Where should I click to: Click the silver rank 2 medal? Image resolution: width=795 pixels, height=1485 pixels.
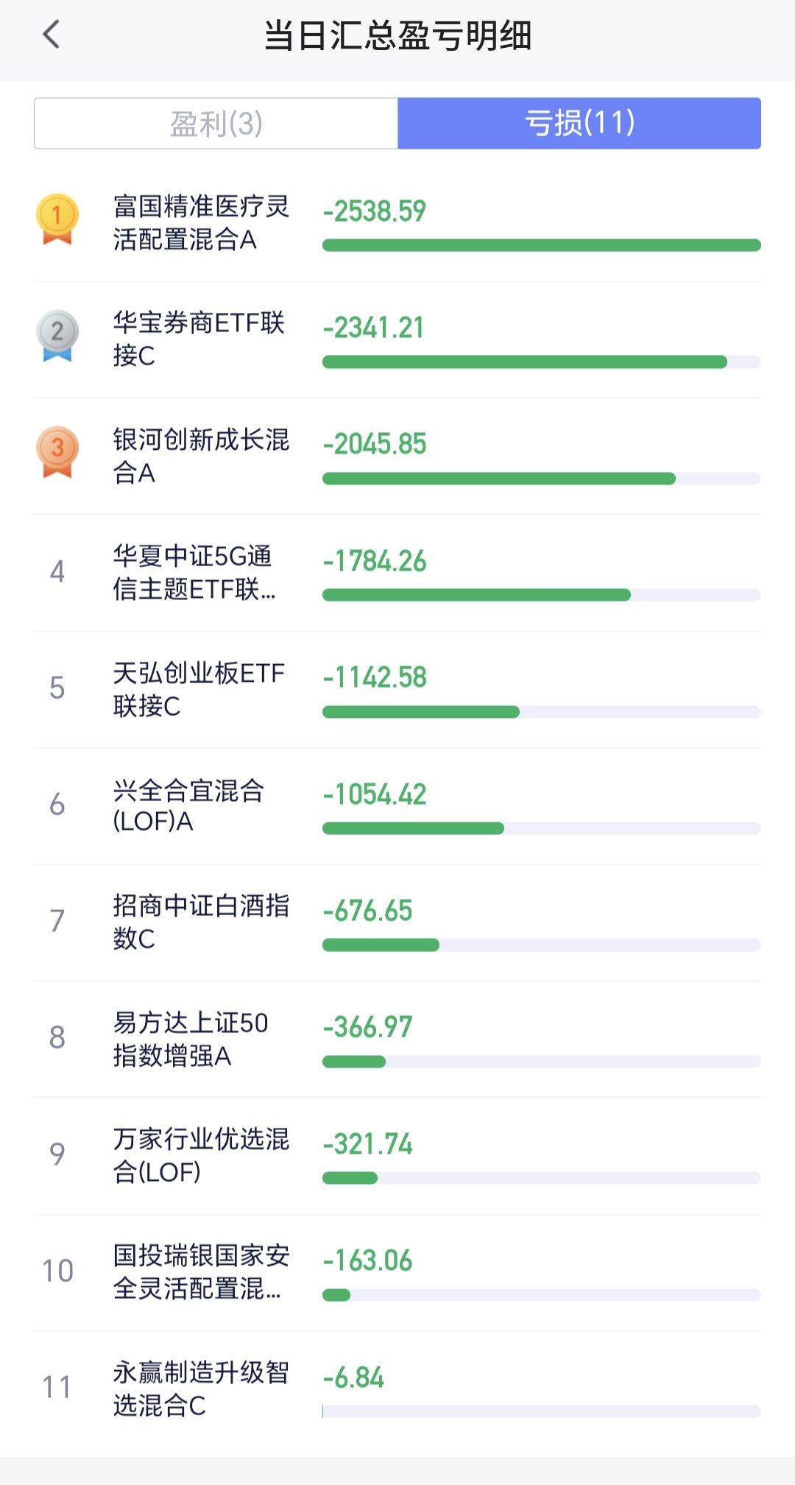tap(57, 335)
